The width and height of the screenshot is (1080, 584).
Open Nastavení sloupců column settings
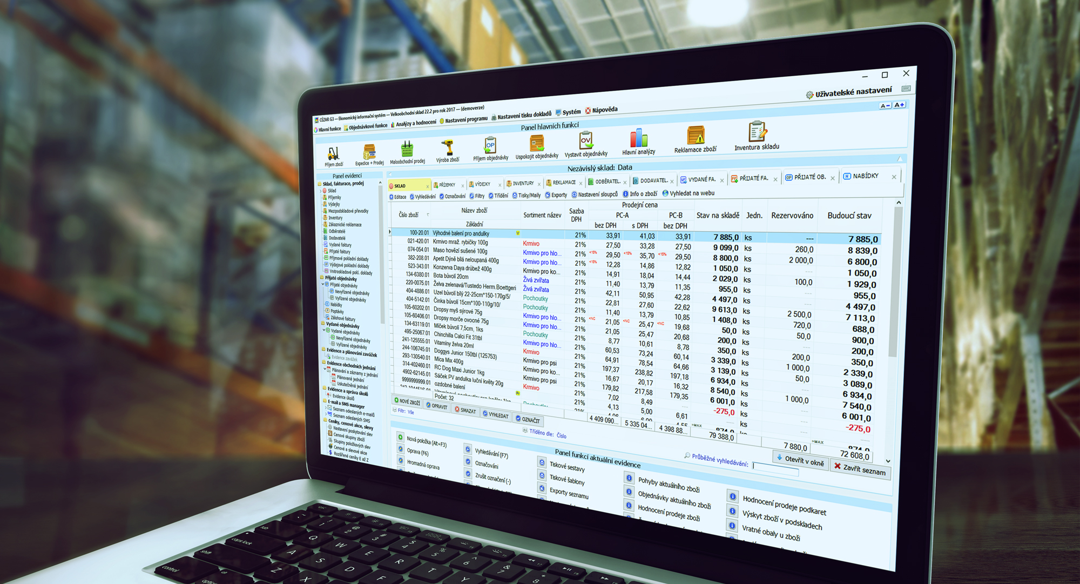tap(595, 194)
